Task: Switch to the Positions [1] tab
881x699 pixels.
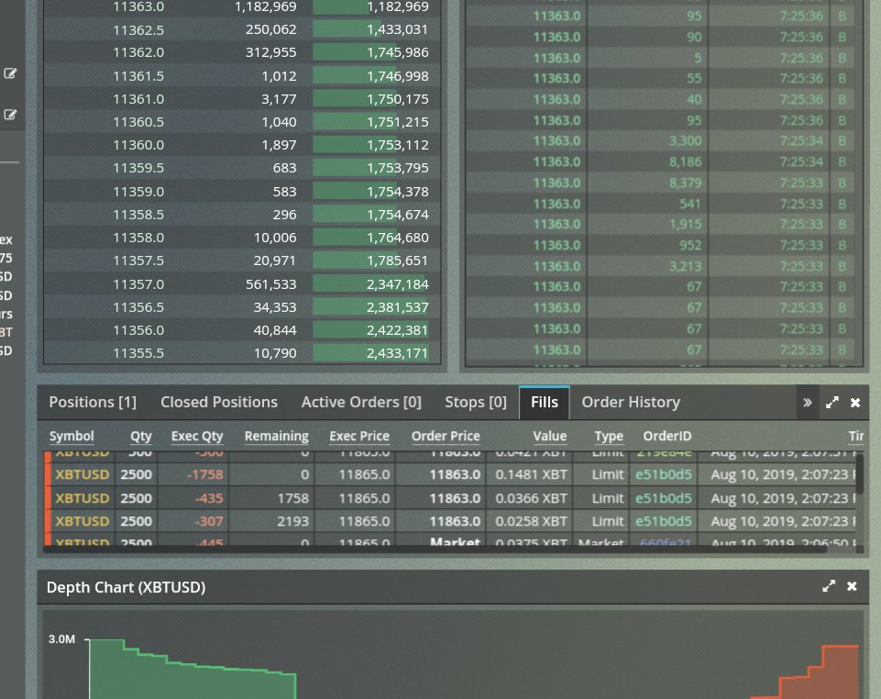Action: pos(93,402)
